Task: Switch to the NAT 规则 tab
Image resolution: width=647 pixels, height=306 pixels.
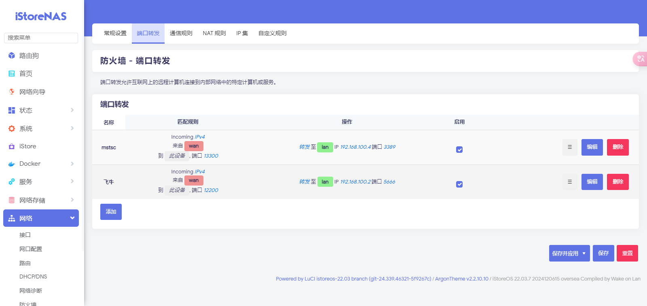Action: 214,33
